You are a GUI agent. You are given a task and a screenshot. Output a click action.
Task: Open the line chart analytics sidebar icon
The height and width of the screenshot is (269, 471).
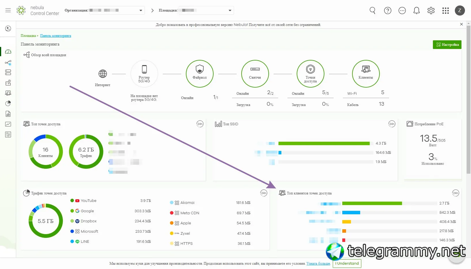point(8,124)
